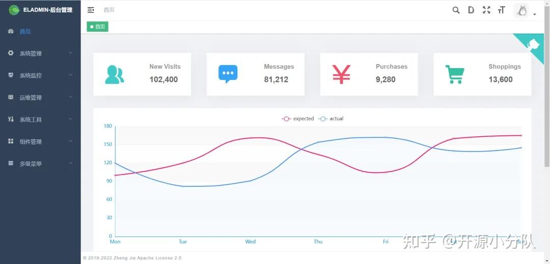Collapse the sidebar with the hamburger icon
The image size is (550, 264).
click(91, 10)
